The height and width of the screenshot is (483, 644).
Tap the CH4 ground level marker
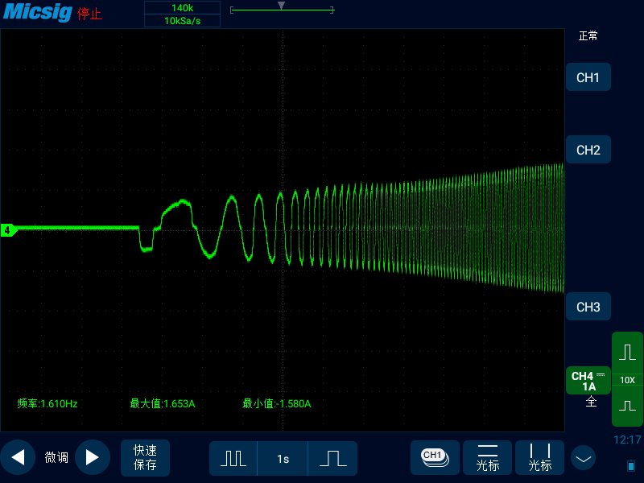pyautogui.click(x=8, y=230)
